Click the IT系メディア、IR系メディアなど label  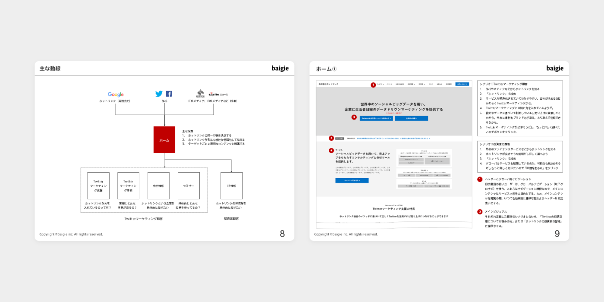click(212, 101)
